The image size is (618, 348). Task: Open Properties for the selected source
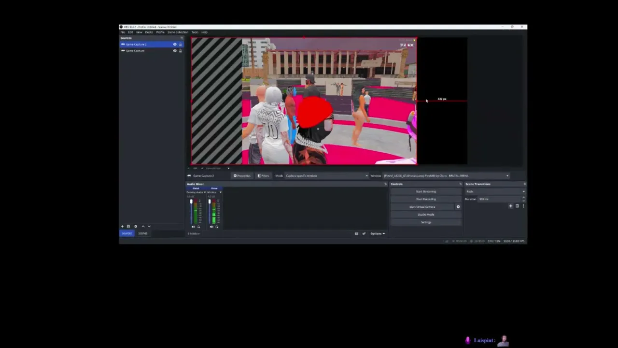coord(242,176)
